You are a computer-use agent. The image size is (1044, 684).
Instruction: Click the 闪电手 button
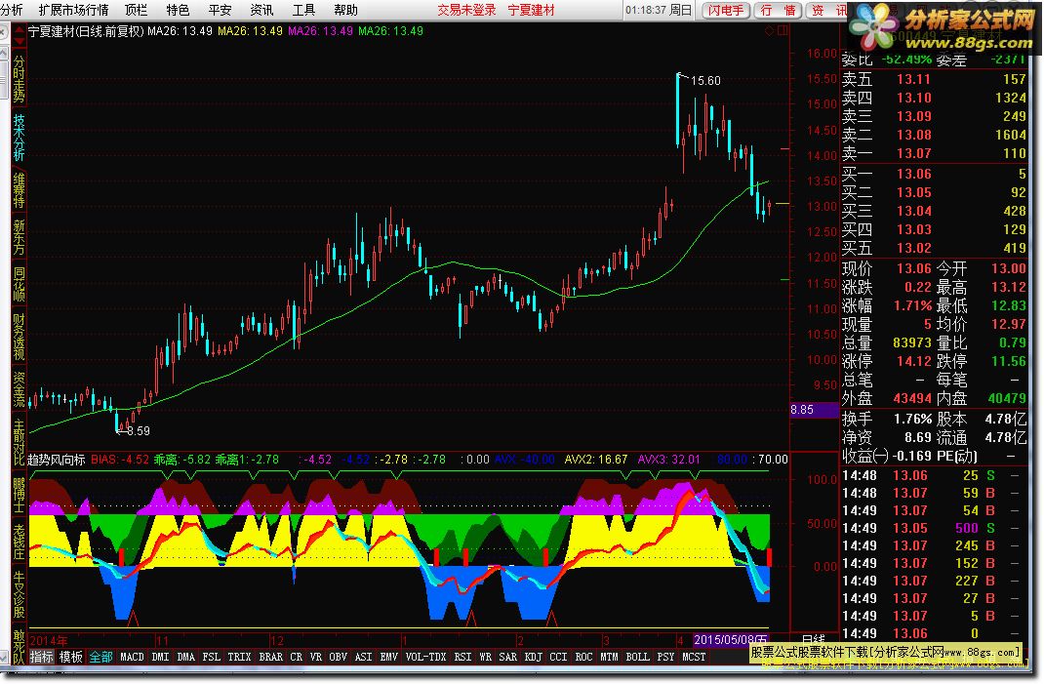pyautogui.click(x=726, y=10)
